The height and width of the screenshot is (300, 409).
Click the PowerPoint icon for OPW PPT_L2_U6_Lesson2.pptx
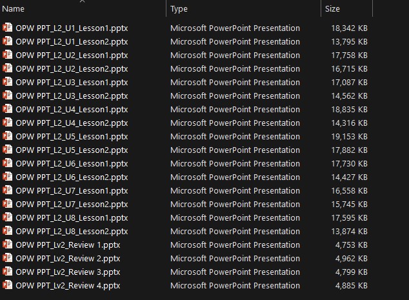7,177
